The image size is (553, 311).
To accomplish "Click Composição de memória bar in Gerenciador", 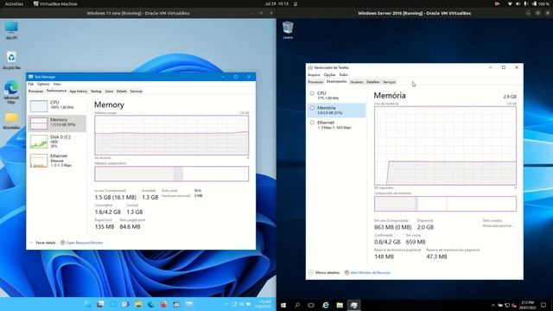I will point(445,204).
